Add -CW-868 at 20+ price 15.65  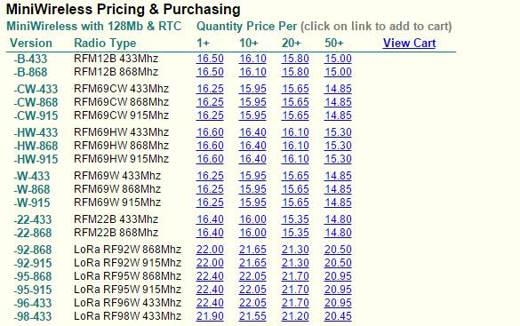tap(295, 102)
